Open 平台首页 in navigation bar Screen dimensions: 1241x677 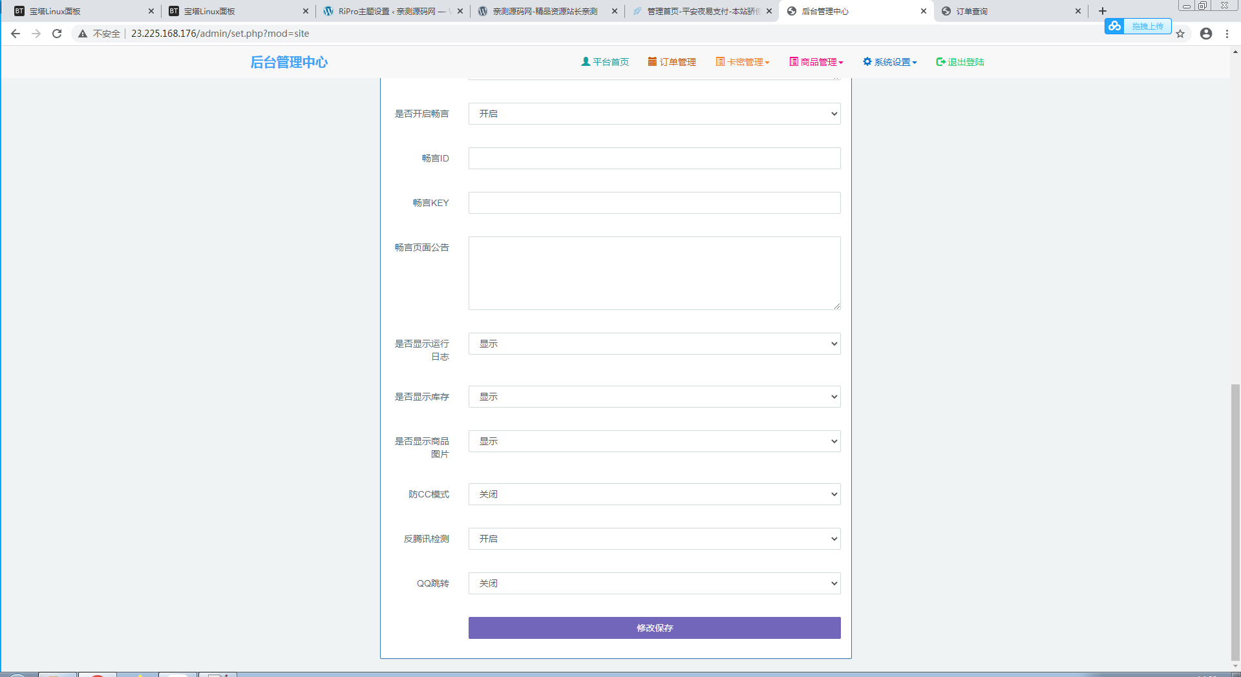pos(605,62)
